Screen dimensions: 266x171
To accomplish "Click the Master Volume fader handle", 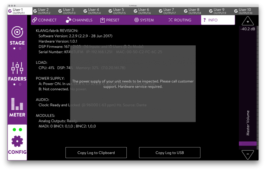I will [x=248, y=144].
